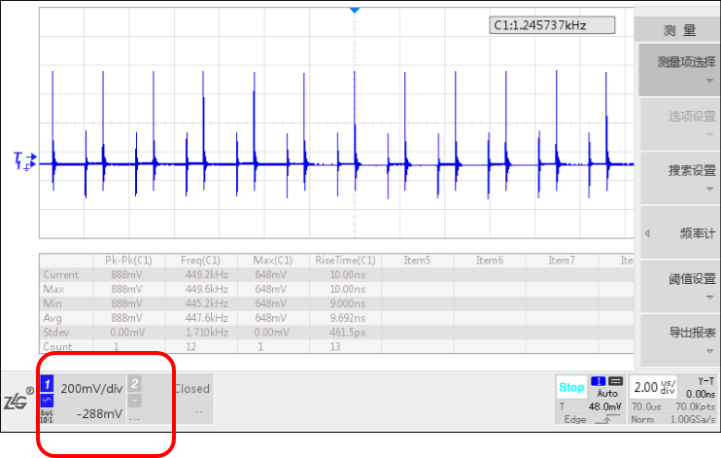Open the 导出报表 menu
The height and width of the screenshot is (458, 721).
[x=679, y=338]
